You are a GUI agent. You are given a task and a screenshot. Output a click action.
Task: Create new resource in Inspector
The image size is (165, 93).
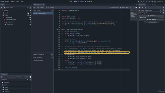click(140, 7)
